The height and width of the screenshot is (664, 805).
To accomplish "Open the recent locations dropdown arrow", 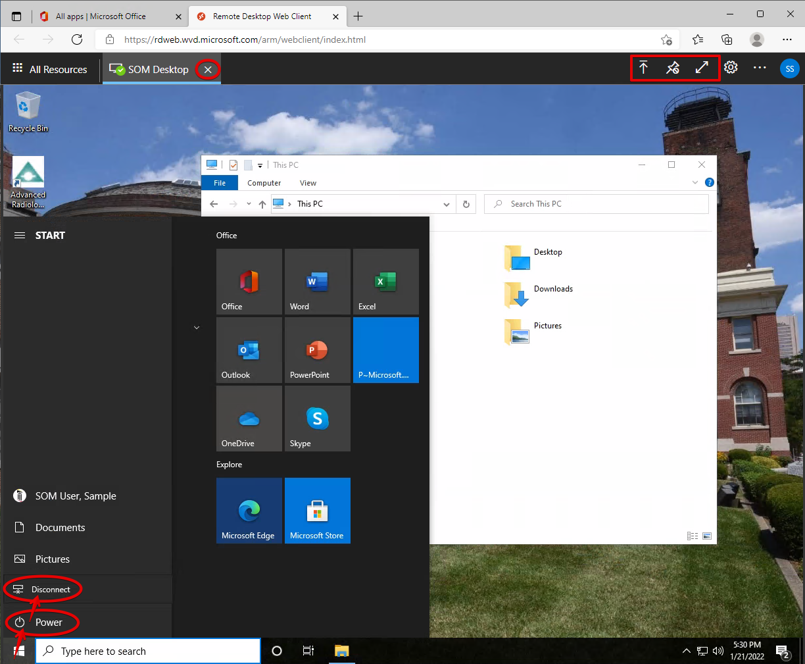I will coord(249,204).
